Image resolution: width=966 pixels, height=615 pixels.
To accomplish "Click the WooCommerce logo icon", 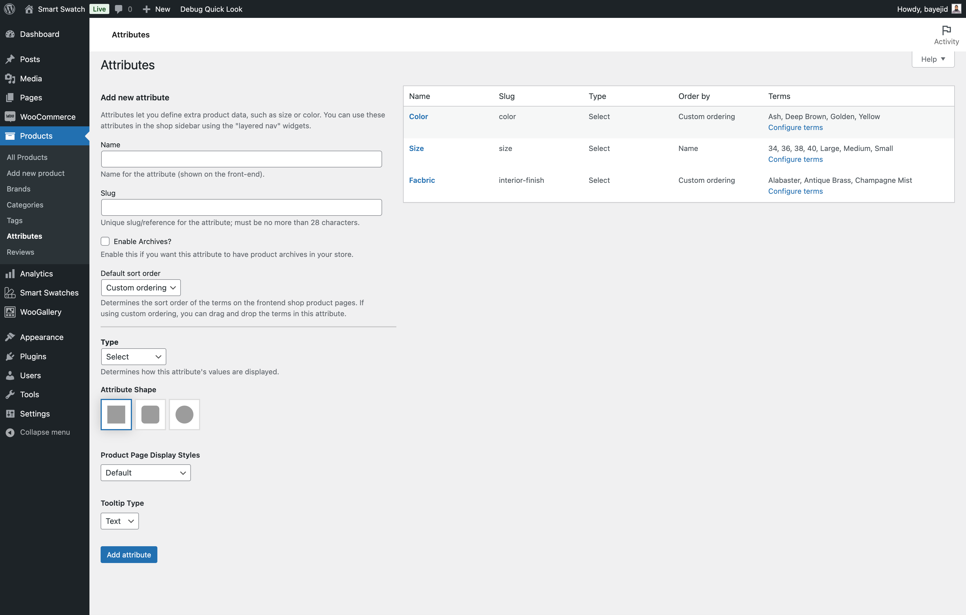I will [x=10, y=117].
